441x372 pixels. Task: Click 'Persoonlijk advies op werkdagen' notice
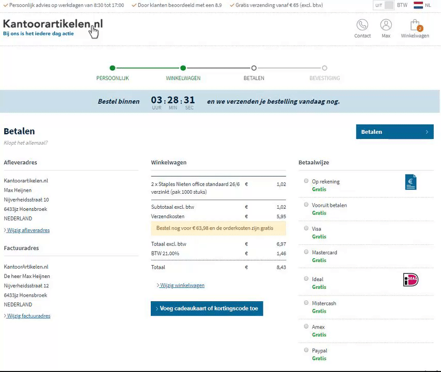64,5
